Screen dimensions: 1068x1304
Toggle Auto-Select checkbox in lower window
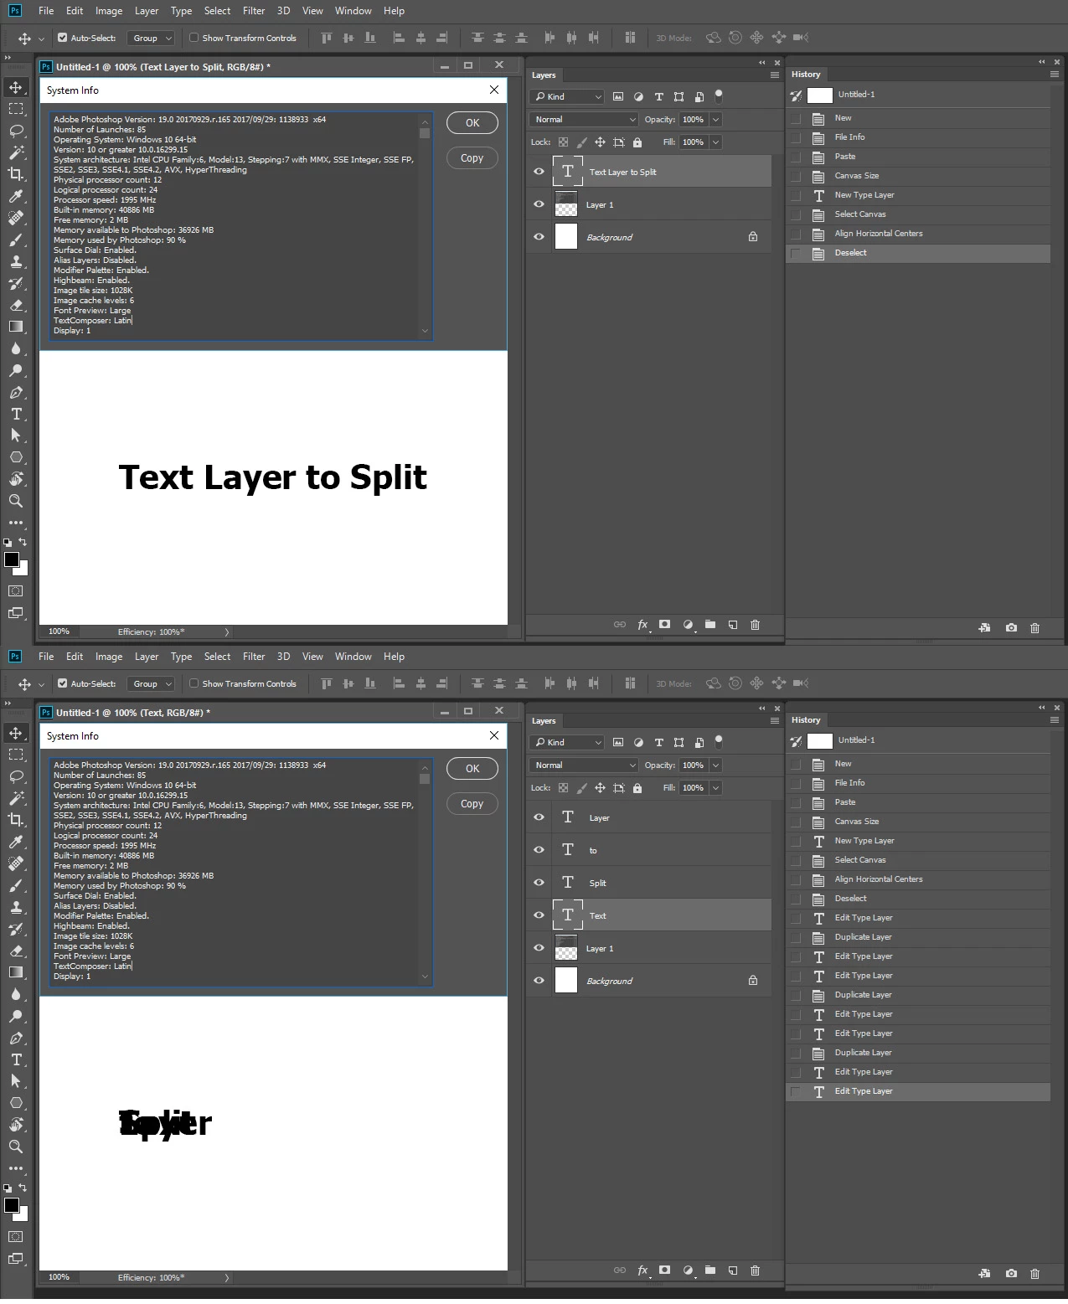pos(62,683)
